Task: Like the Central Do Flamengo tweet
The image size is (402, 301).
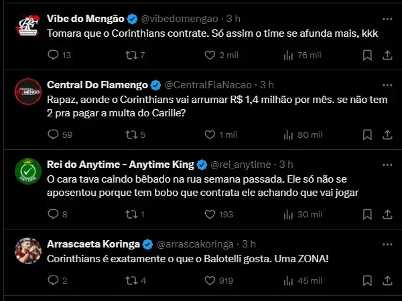Action: tap(212, 134)
